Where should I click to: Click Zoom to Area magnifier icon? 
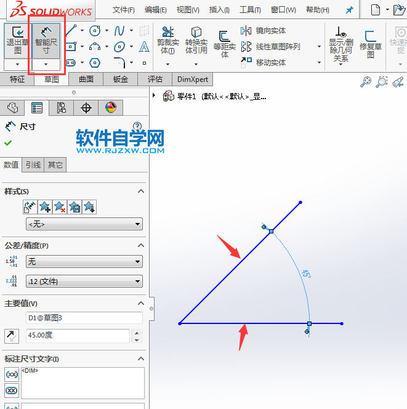382,82
